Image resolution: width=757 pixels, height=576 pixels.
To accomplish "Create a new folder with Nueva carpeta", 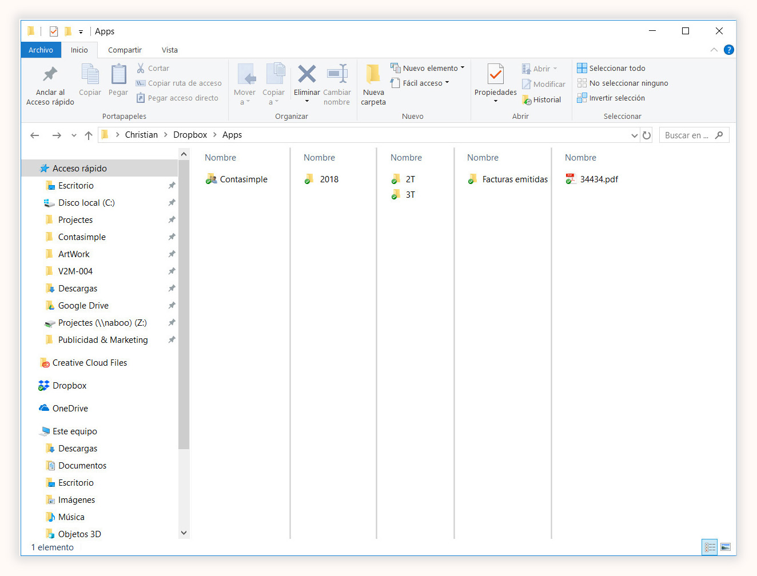I will (373, 85).
